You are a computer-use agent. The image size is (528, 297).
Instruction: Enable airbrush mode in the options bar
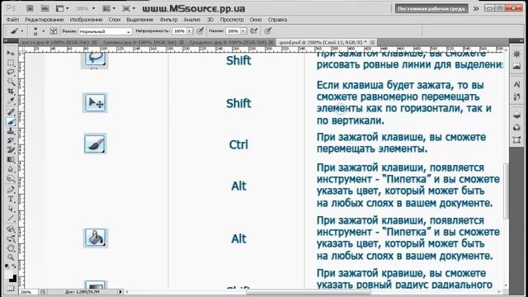[x=254, y=31]
